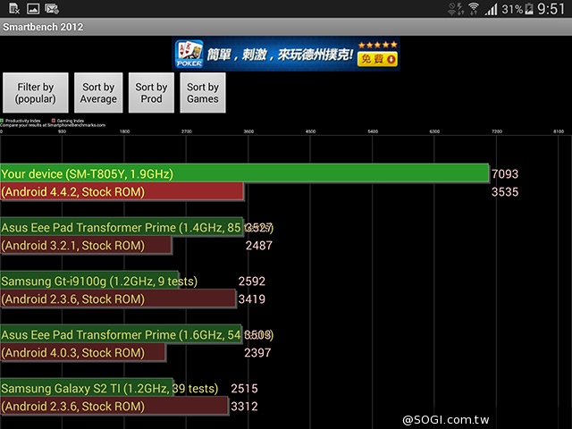Open the third notification icon in status bar
The image size is (572, 429).
52,9
